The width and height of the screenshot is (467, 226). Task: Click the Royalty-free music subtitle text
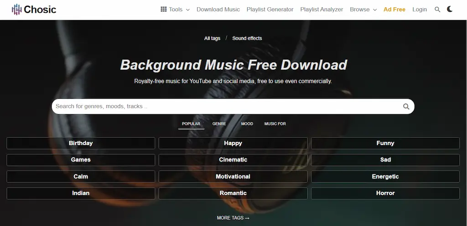click(233, 81)
